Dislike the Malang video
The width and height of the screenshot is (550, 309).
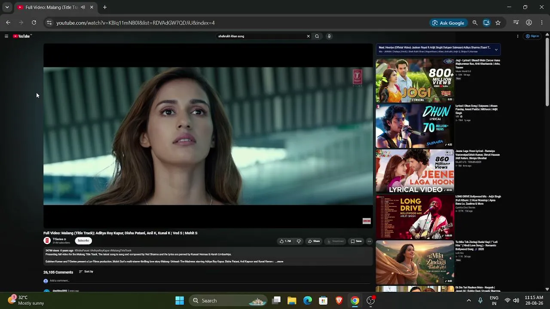pyautogui.click(x=299, y=241)
